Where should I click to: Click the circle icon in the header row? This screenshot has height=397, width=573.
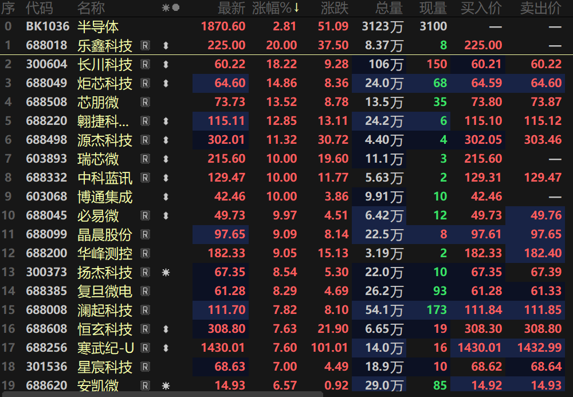(x=176, y=7)
